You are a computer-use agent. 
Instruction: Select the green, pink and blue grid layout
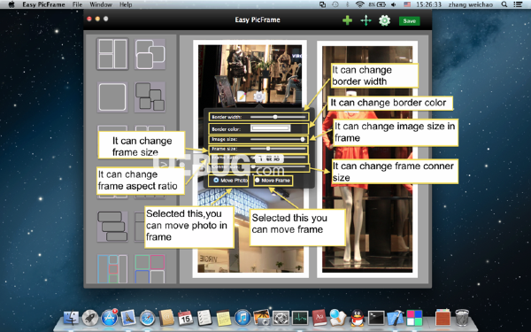click(x=150, y=269)
